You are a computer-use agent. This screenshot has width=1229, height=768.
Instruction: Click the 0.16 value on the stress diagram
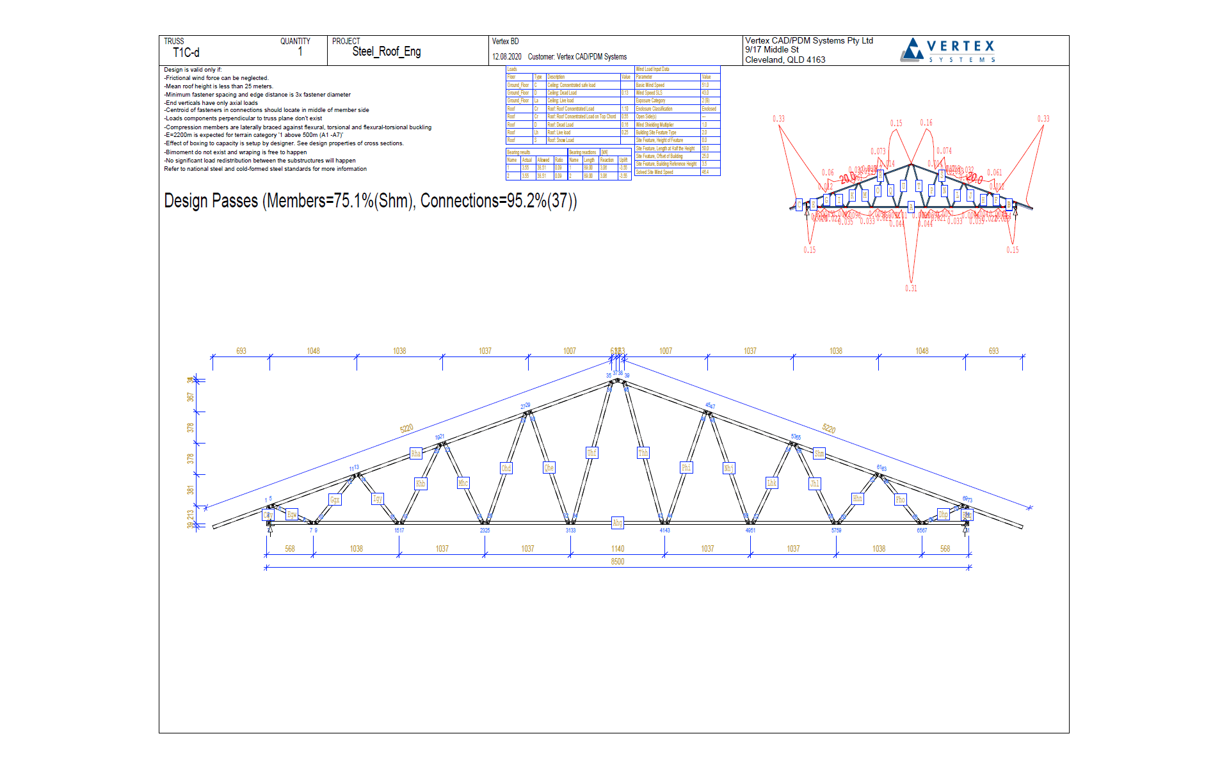click(926, 123)
